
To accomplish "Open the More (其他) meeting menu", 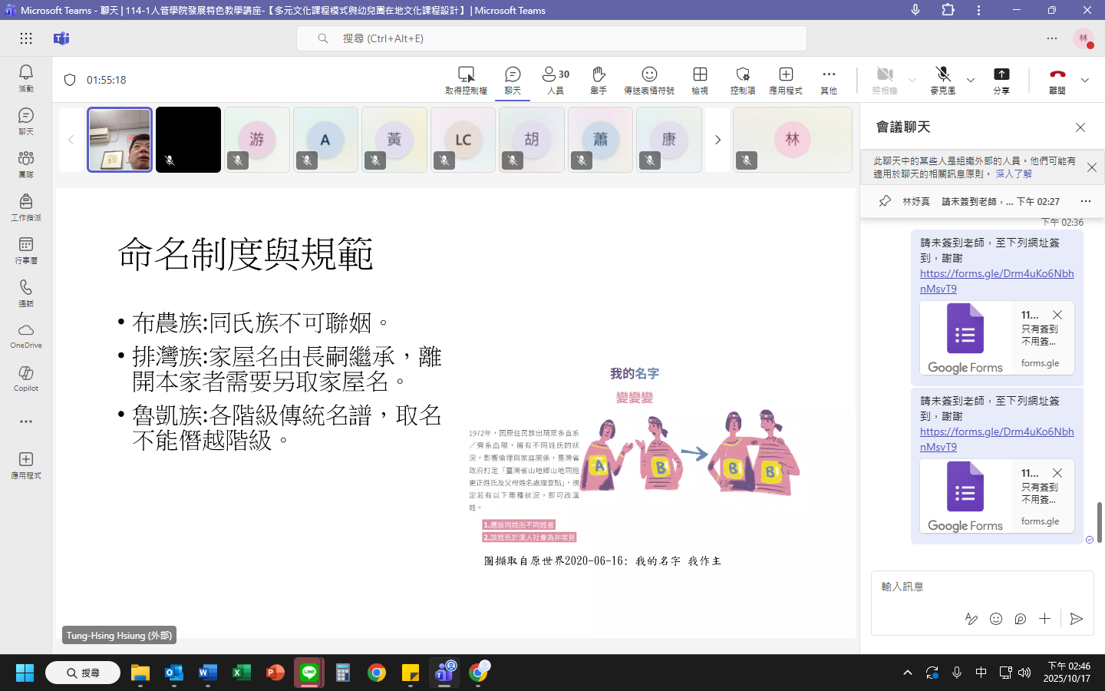I will pyautogui.click(x=829, y=80).
